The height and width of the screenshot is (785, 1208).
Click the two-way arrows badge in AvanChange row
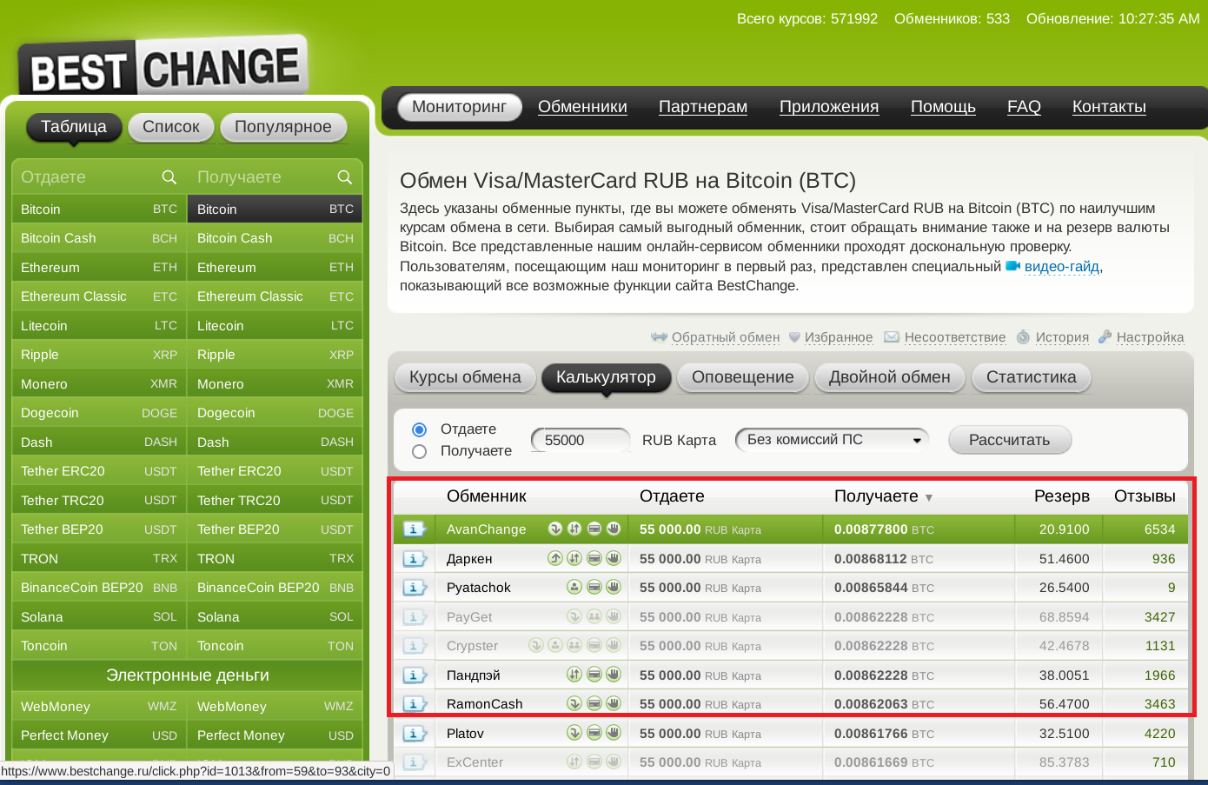tap(574, 529)
